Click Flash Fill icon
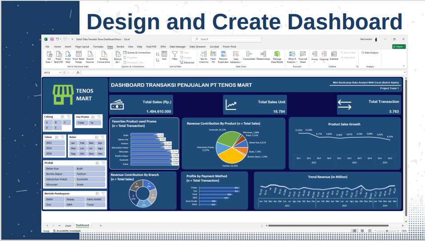Screen dimensions: 425x241 213,57
